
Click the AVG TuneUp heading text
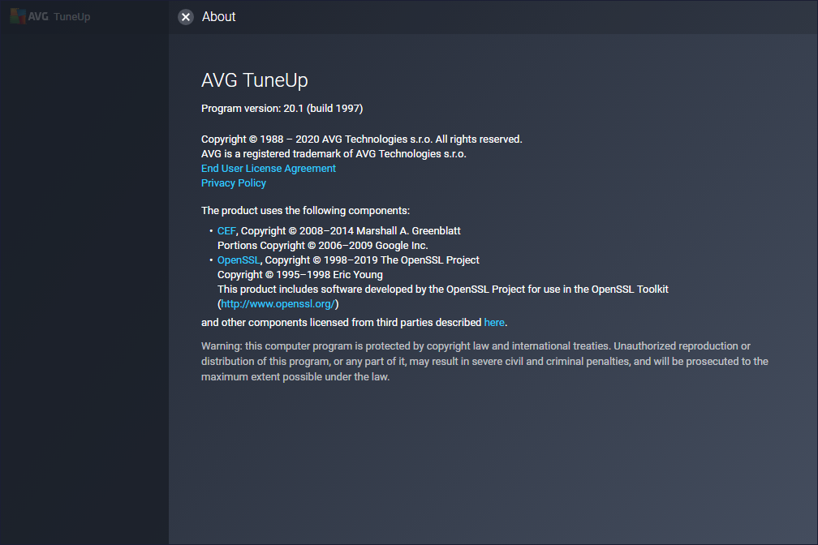(255, 80)
